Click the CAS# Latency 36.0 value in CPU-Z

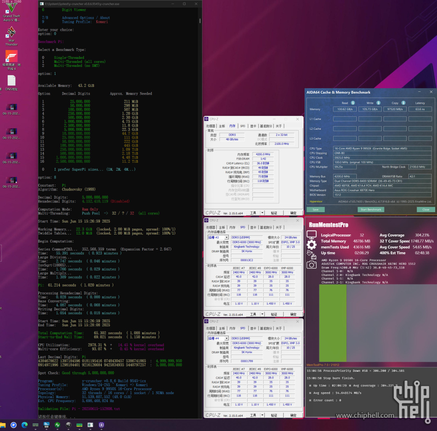263,163
